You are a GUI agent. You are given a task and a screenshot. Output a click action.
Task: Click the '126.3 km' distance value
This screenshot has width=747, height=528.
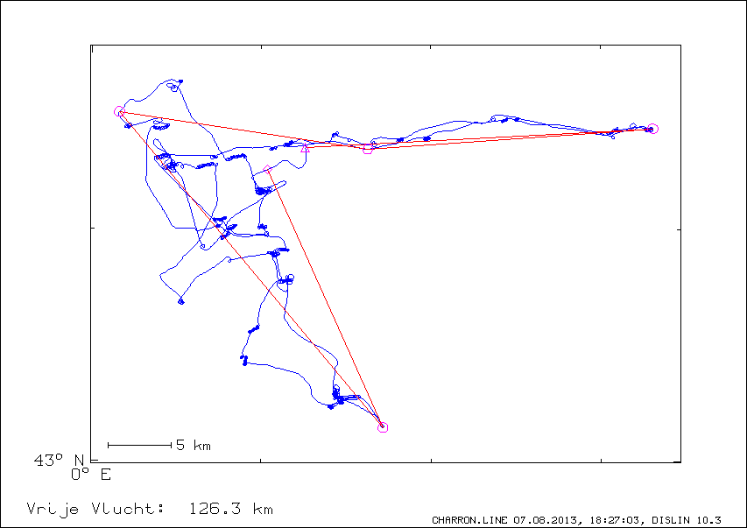click(231, 509)
